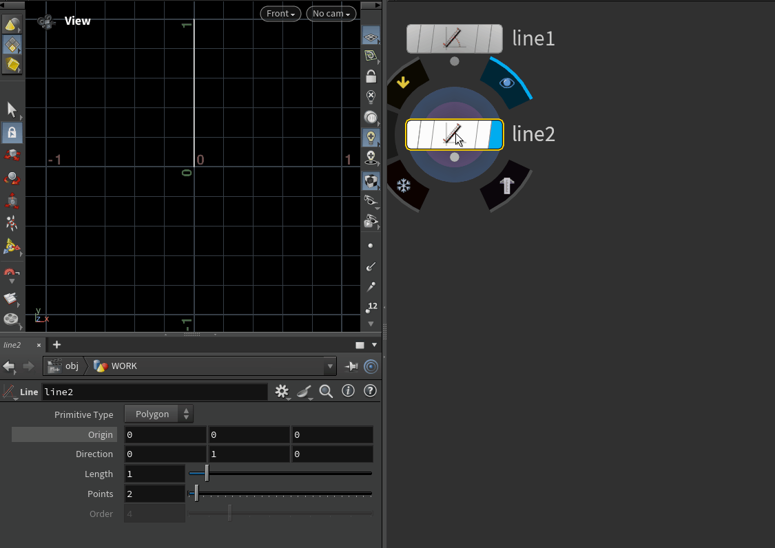This screenshot has width=775, height=548.
Task: Choose the Pose tool
Action: pyautogui.click(x=12, y=223)
